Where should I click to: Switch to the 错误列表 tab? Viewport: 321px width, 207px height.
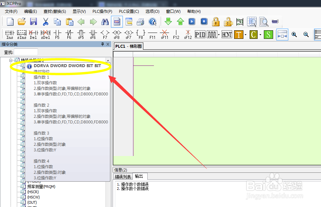click(x=123, y=177)
